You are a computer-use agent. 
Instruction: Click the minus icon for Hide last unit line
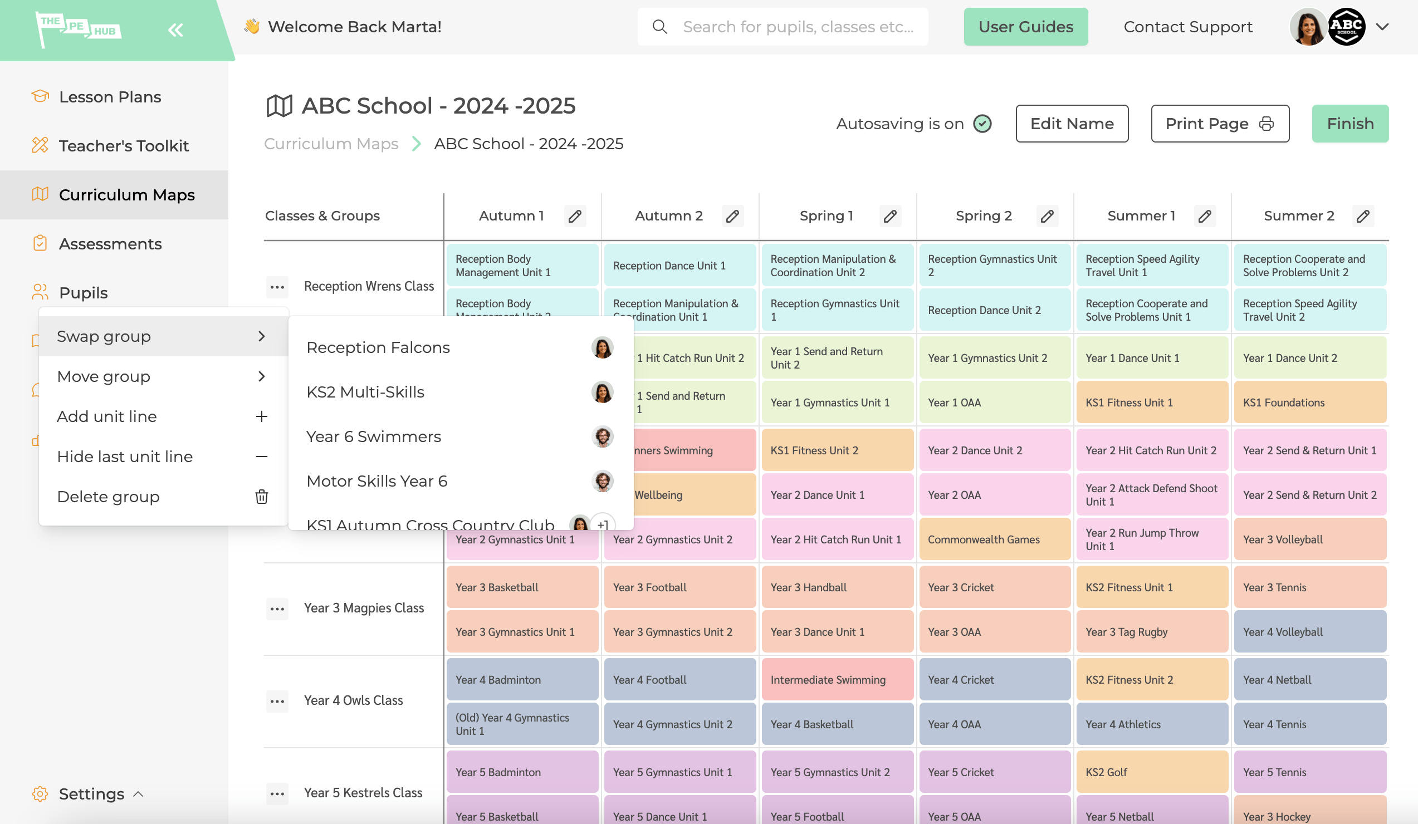pyautogui.click(x=262, y=457)
